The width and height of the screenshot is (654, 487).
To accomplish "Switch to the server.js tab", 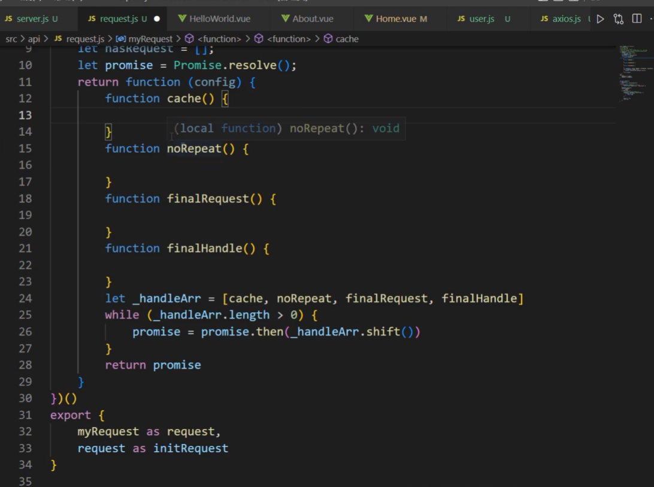I will pyautogui.click(x=38, y=19).
